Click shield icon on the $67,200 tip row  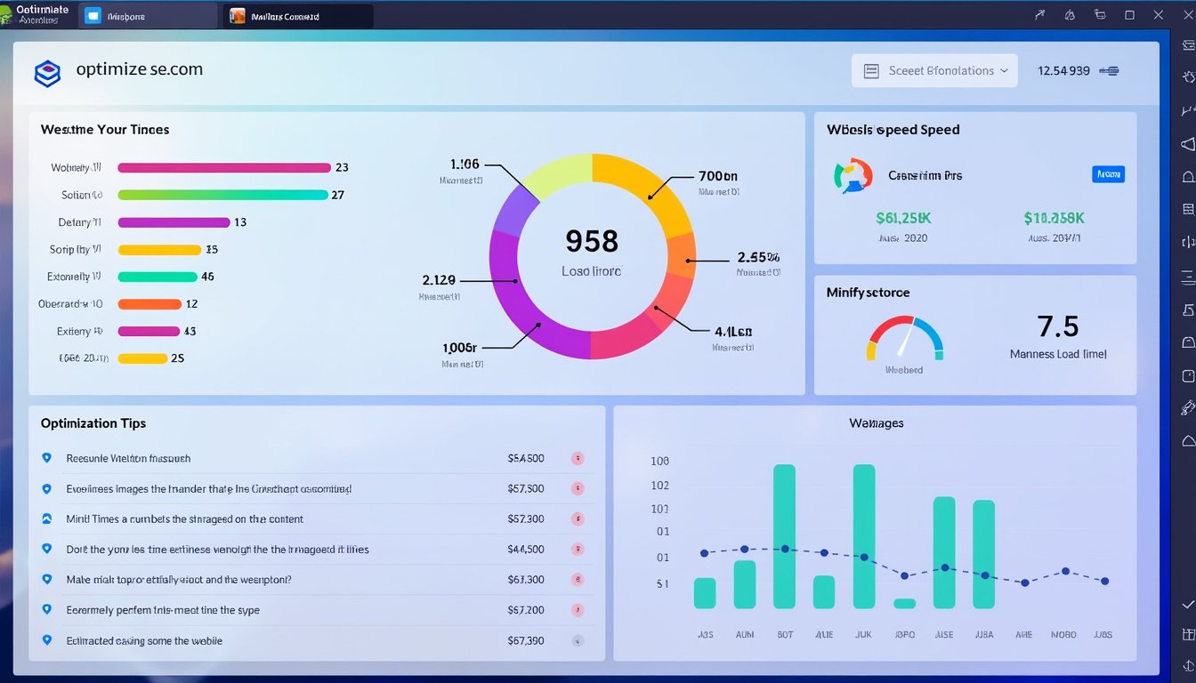click(47, 610)
